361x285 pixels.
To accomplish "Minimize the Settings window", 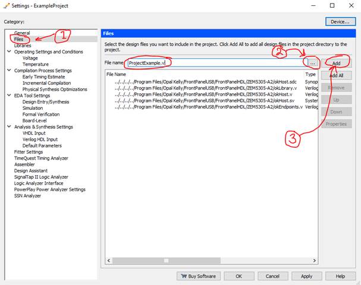I will pos(313,5).
